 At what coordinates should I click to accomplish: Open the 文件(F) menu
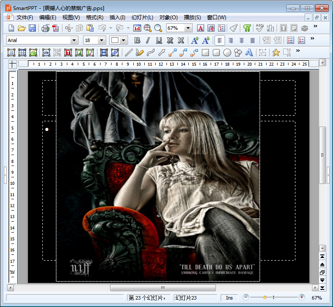tap(24, 18)
